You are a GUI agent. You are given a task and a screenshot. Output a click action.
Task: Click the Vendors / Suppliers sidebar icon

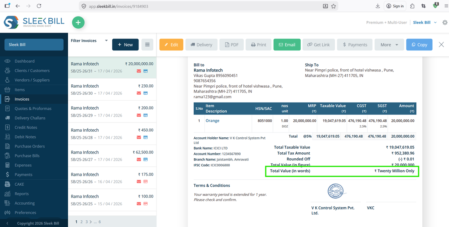coord(7,80)
